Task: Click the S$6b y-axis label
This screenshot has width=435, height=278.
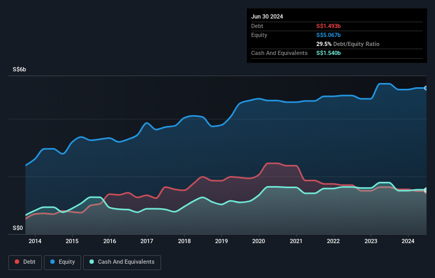Action: point(20,69)
